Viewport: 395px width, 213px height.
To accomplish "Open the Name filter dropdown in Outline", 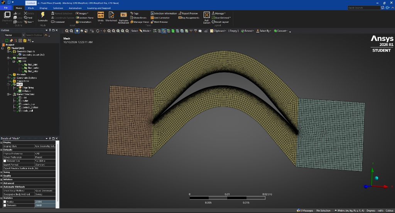I will pyautogui.click(x=24, y=35).
